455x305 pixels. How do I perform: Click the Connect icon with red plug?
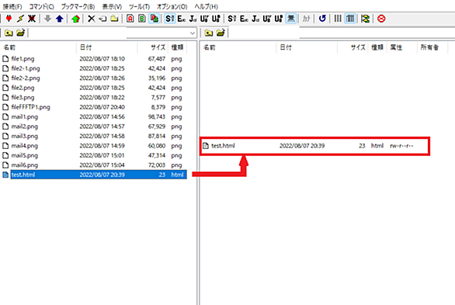[x=9, y=19]
